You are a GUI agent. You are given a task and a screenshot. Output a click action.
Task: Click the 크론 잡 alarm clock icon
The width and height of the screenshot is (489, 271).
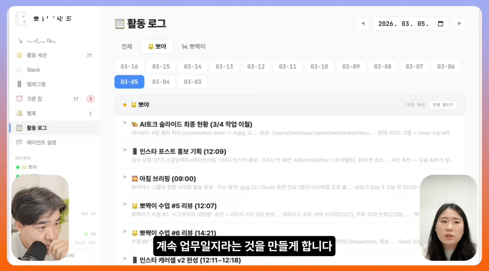19,98
